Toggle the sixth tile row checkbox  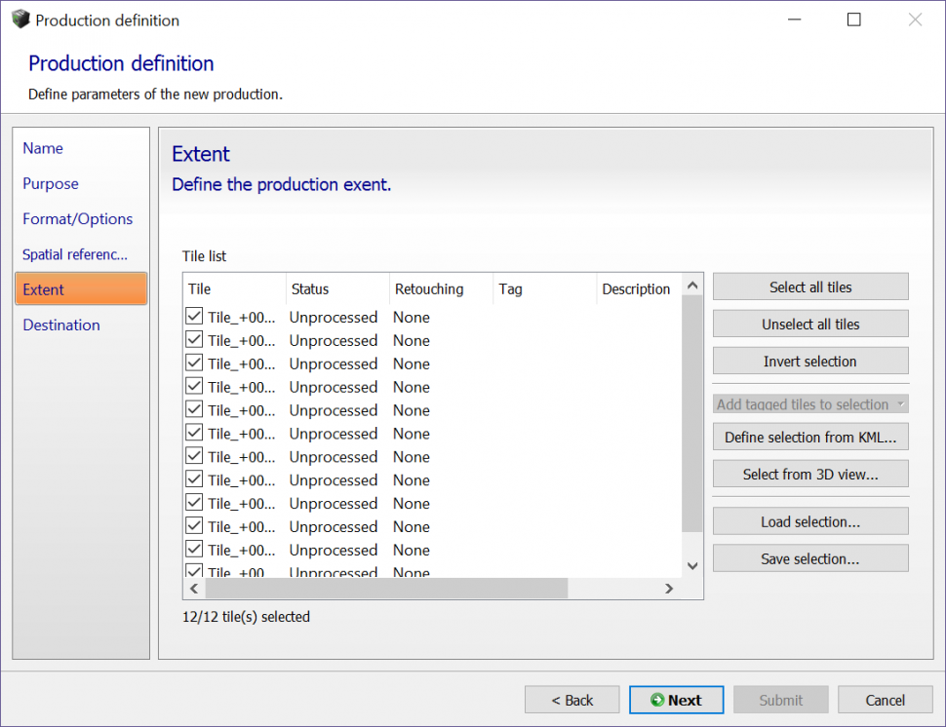[x=194, y=433]
